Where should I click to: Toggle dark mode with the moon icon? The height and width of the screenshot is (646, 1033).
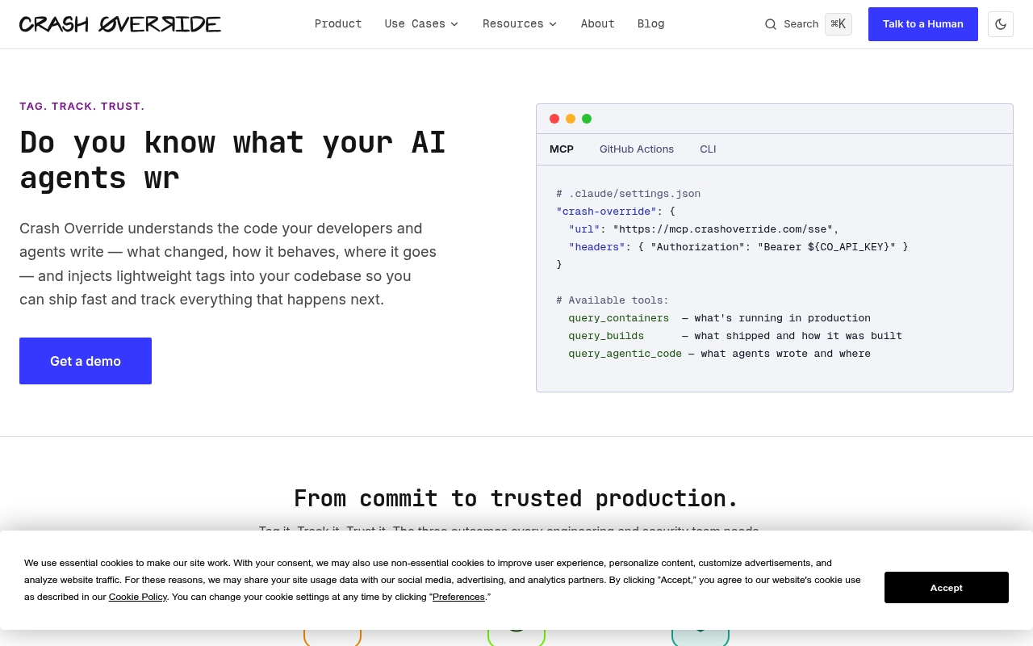[1001, 24]
